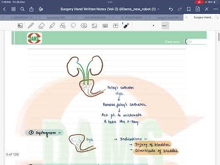Image resolution: width=220 pixels, height=165 pixels.
Task: Select the Text box tool
Action: click(x=115, y=26)
